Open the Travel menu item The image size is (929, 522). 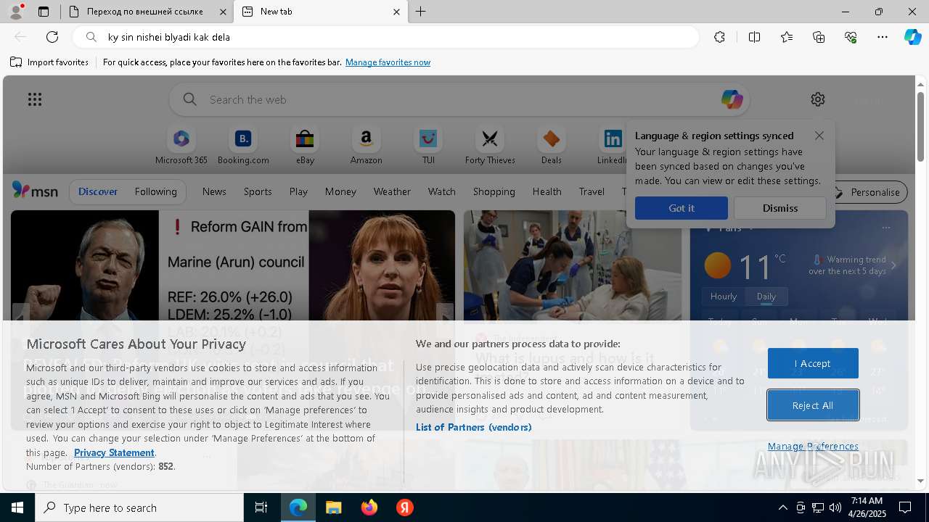point(592,191)
